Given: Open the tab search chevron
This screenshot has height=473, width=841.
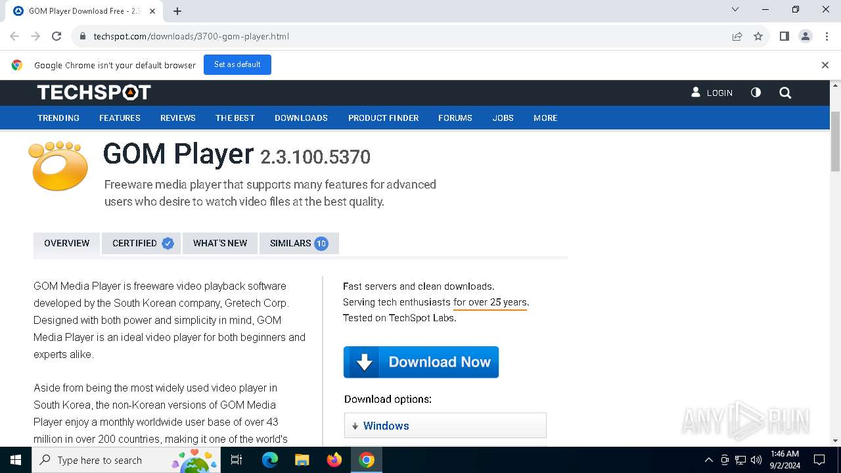Looking at the screenshot, I should point(735,10).
